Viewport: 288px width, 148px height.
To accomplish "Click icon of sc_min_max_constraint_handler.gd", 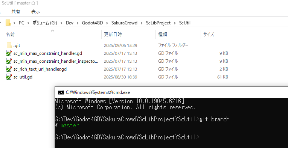I will [x=9, y=53].
